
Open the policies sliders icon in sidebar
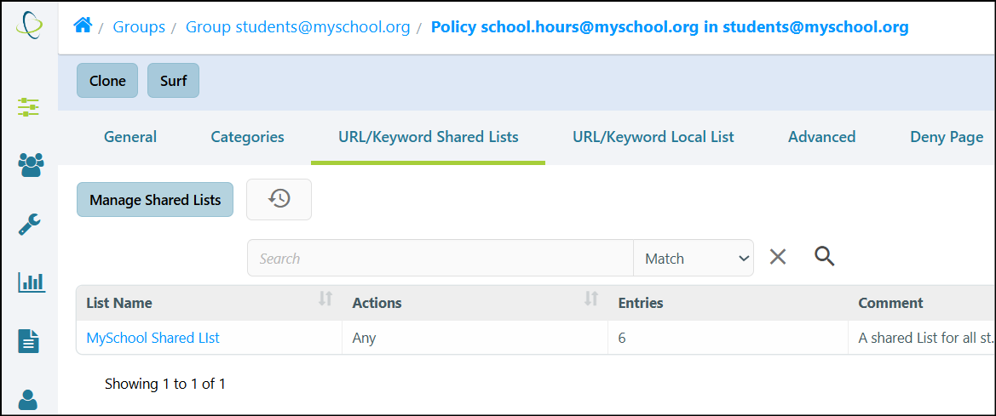click(x=29, y=107)
